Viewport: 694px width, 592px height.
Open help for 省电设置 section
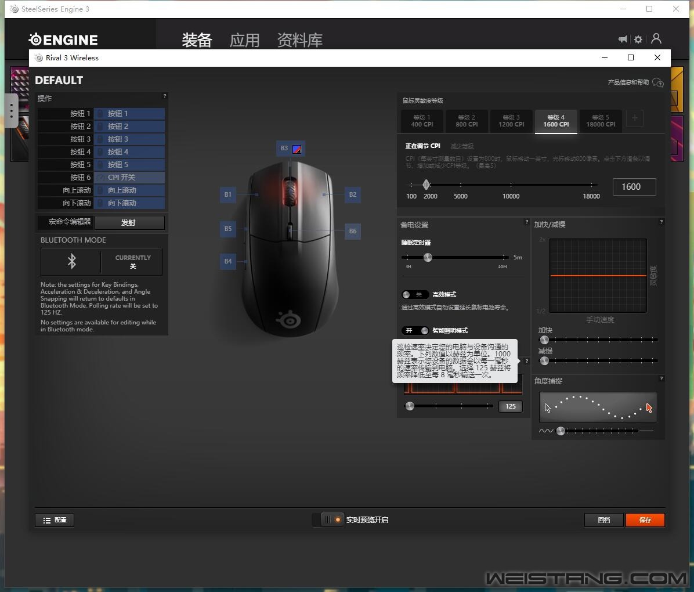coord(526,222)
